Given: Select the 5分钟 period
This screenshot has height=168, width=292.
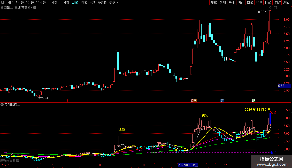Looking at the screenshot, I should point(30,2).
